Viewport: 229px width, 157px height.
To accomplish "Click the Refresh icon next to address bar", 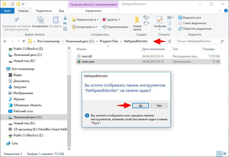I will (169, 41).
